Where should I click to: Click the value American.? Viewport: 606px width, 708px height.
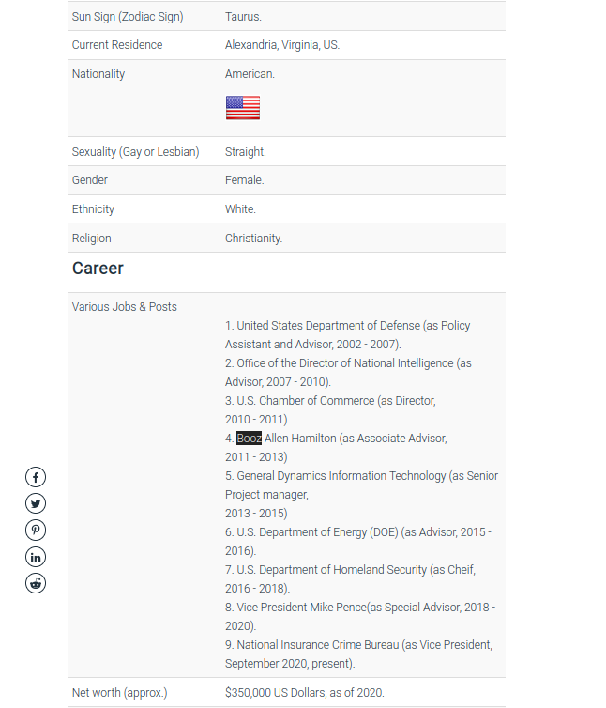[250, 74]
